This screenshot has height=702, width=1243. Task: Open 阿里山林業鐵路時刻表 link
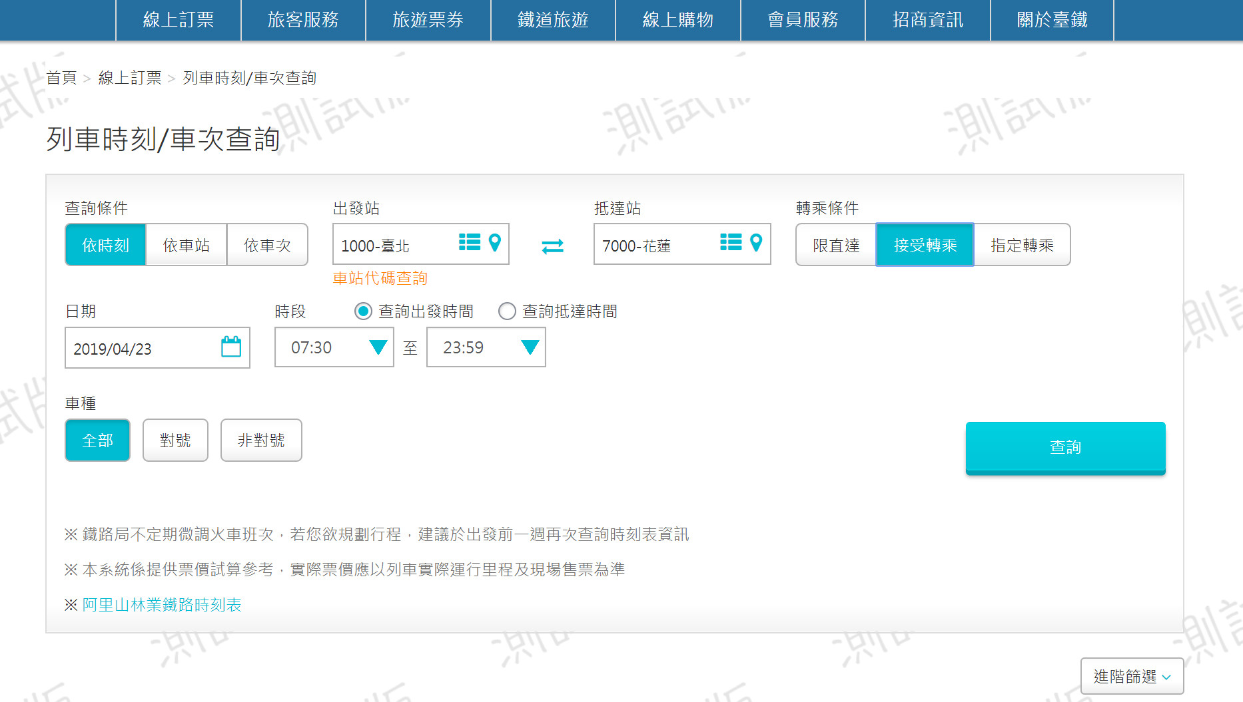[162, 605]
